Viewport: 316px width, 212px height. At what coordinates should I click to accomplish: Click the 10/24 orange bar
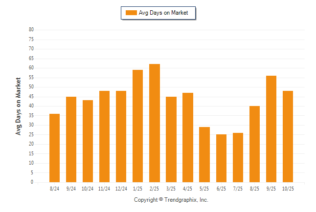pos(88,141)
